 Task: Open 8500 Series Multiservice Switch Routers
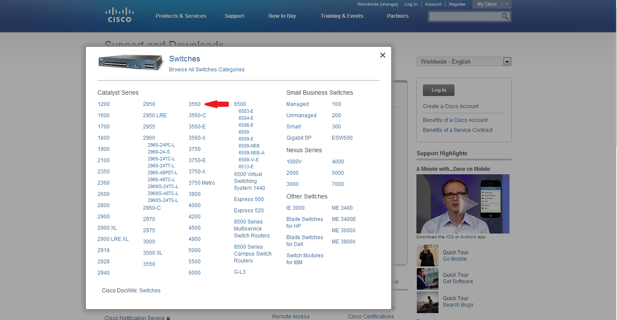[x=252, y=229]
